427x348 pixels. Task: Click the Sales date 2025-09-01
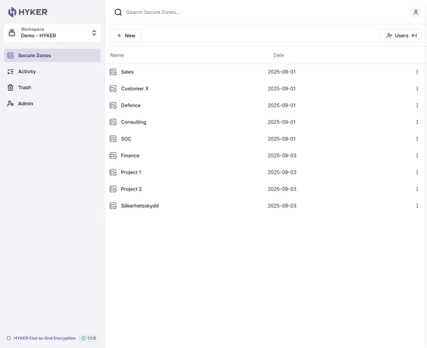tap(282, 72)
